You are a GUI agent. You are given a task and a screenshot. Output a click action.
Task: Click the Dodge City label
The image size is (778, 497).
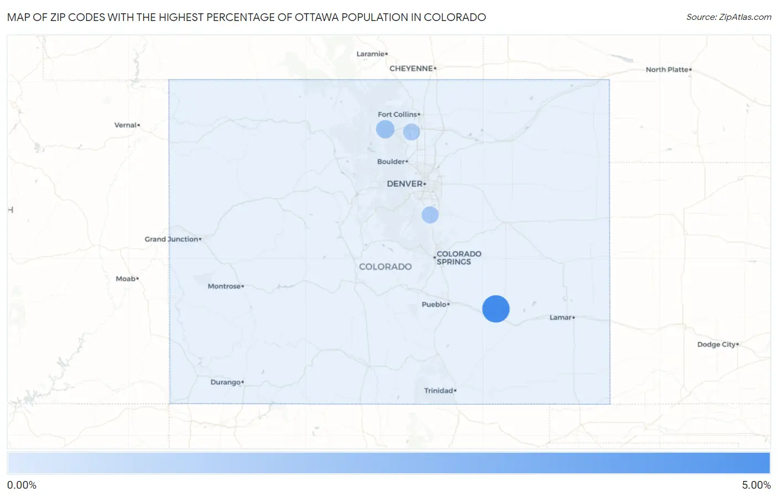tap(717, 344)
